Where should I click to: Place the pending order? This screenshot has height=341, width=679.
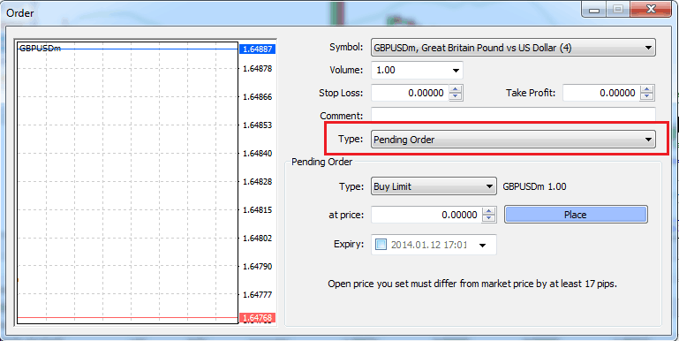(x=576, y=215)
